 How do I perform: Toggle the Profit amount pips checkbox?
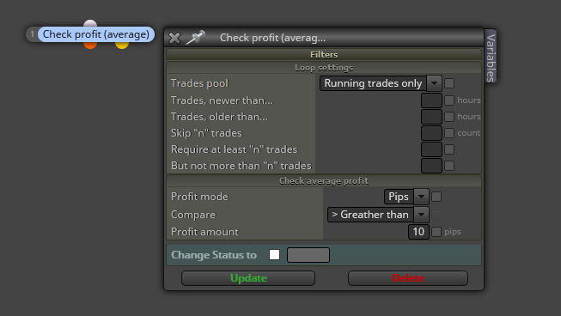tap(436, 232)
